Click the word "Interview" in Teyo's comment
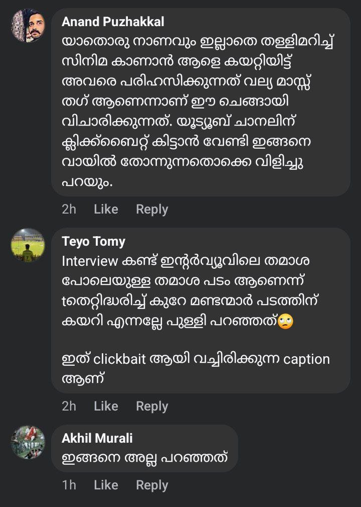The width and height of the screenshot is (361, 507). click(90, 261)
